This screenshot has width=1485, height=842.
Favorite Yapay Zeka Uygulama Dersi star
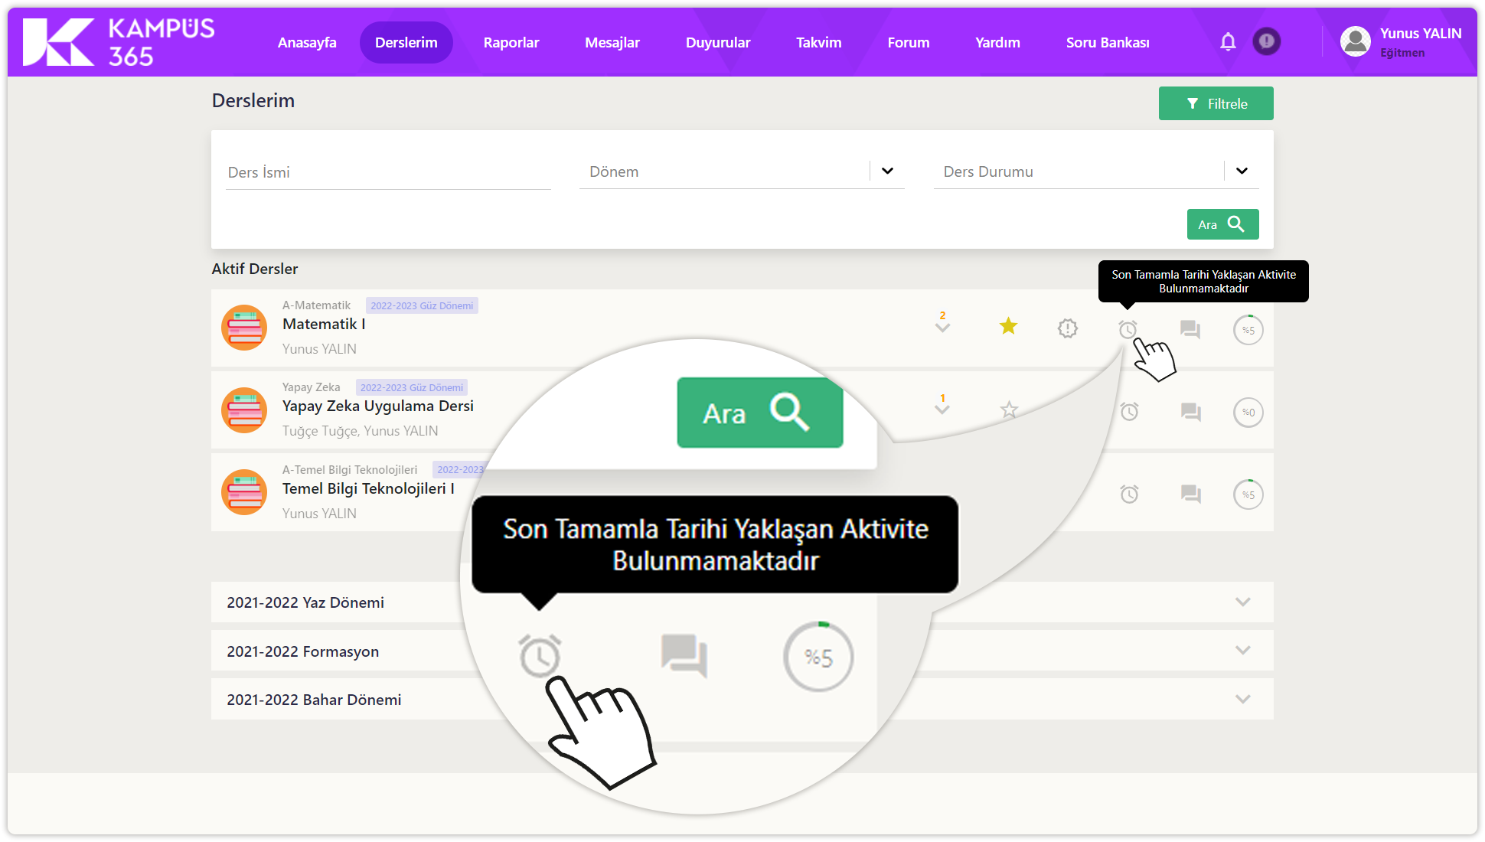pos(1009,410)
